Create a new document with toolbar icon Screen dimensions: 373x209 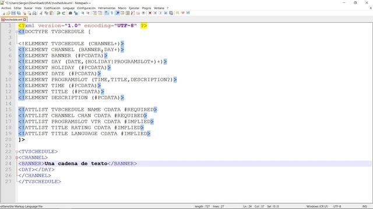(x=3, y=13)
